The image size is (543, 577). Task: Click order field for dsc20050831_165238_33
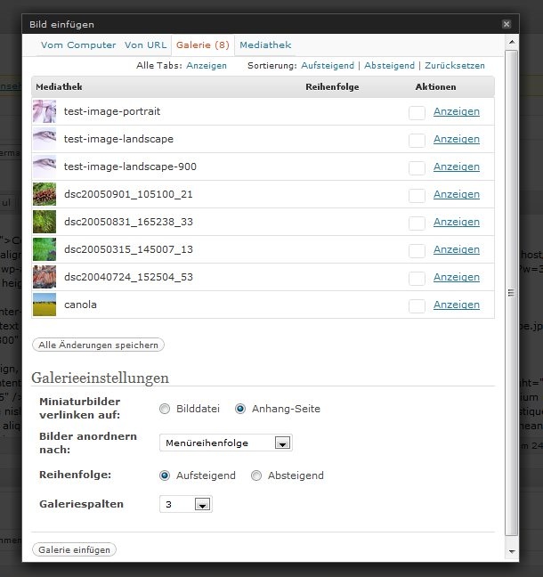click(417, 223)
